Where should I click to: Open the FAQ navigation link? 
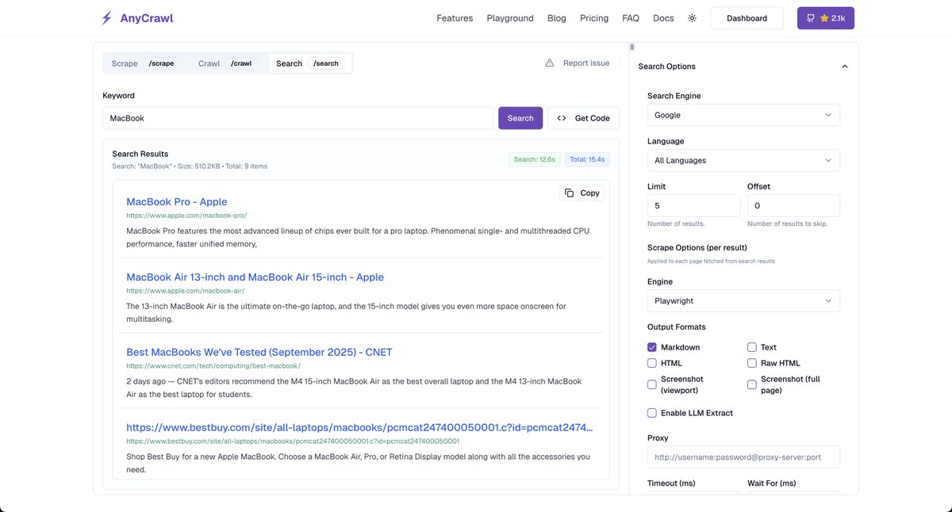[x=631, y=18]
